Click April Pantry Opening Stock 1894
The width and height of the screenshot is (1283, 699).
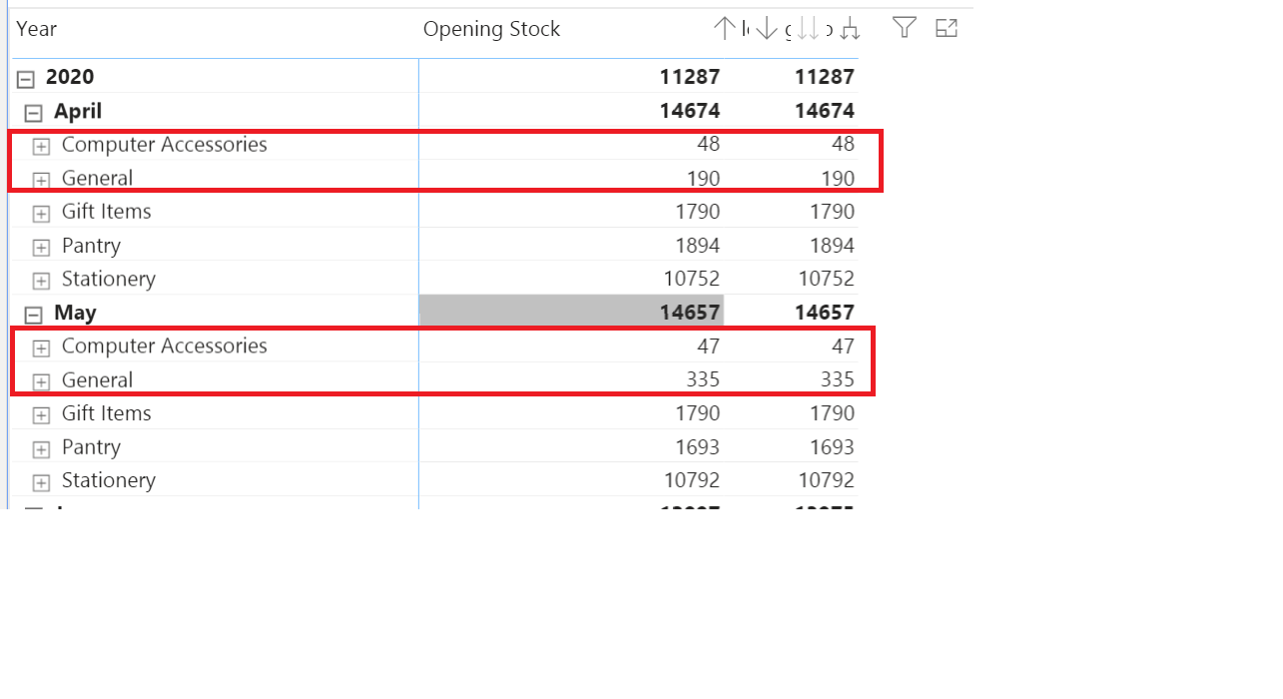(697, 245)
